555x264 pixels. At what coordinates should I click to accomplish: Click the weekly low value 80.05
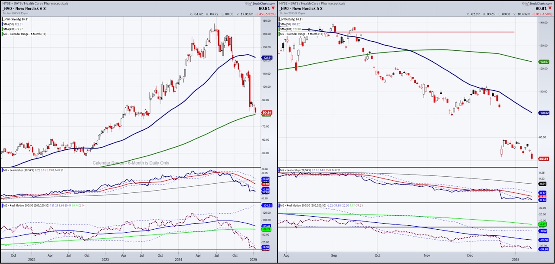tap(230, 14)
